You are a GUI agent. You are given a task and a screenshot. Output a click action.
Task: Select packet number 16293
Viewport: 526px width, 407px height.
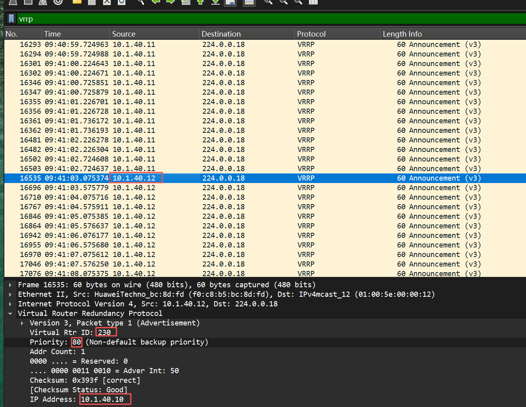point(265,45)
